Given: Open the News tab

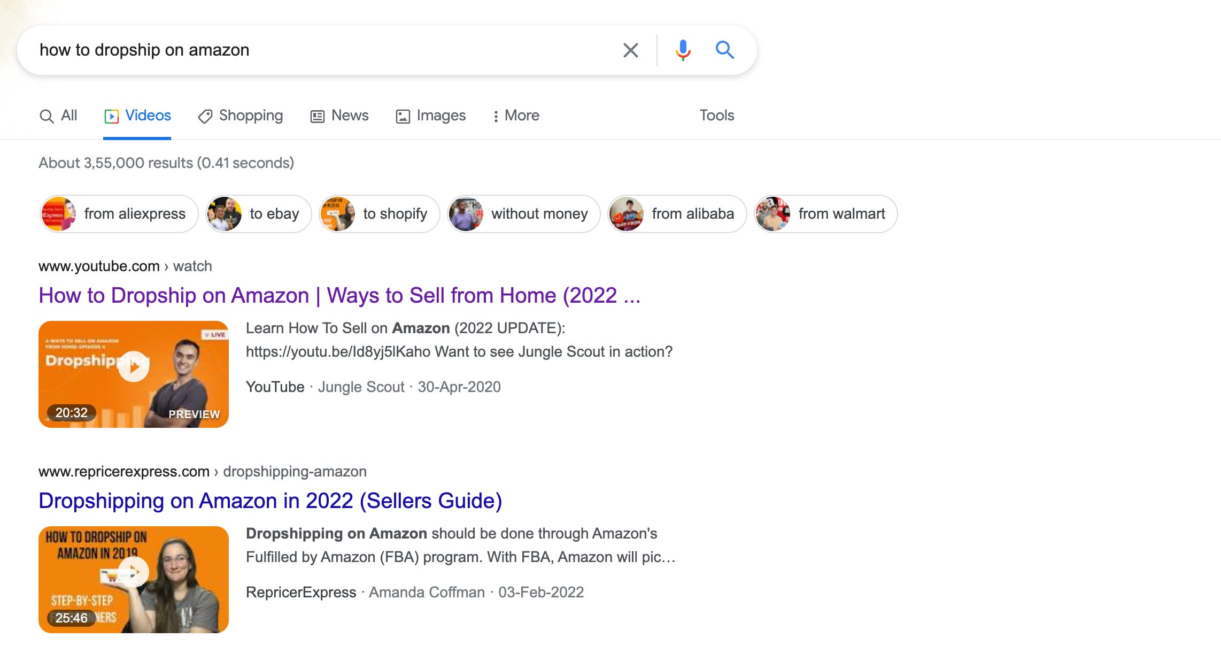Looking at the screenshot, I should point(339,116).
